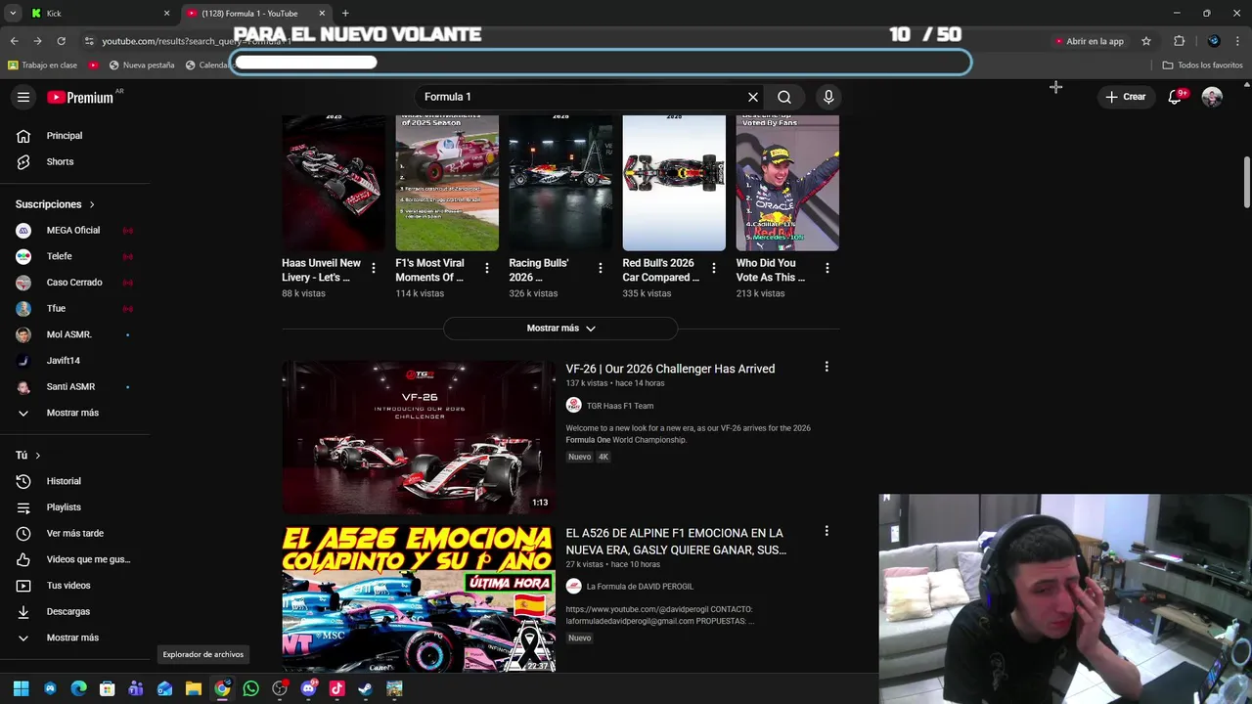Open options for VF-26 video
Viewport: 1252px width, 704px height.
(x=827, y=367)
